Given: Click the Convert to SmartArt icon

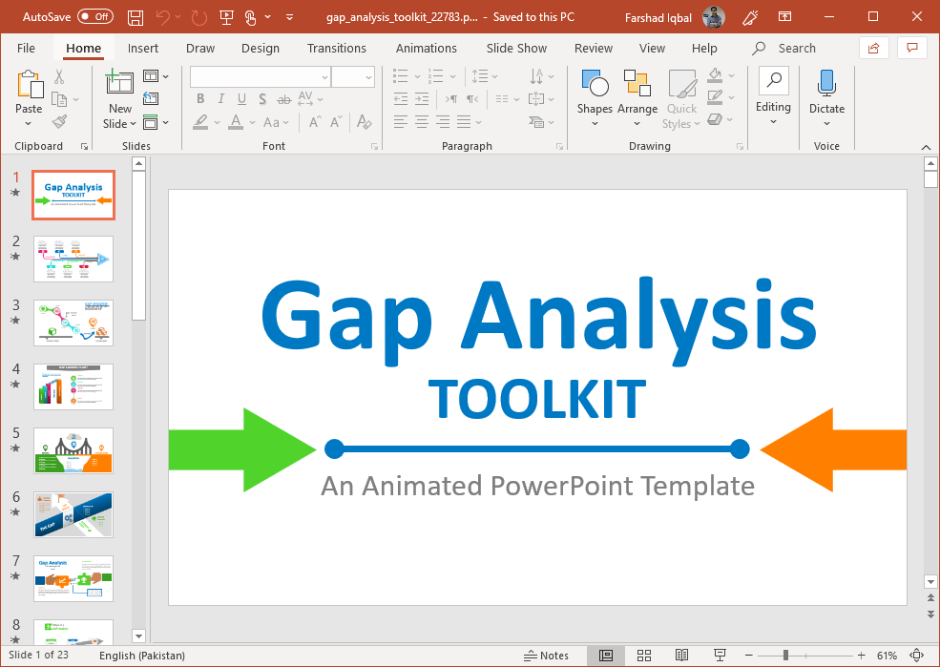Looking at the screenshot, I should (536, 121).
